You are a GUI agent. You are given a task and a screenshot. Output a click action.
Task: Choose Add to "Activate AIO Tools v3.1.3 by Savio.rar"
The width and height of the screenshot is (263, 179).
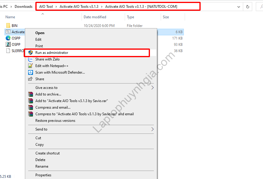pos(72,101)
